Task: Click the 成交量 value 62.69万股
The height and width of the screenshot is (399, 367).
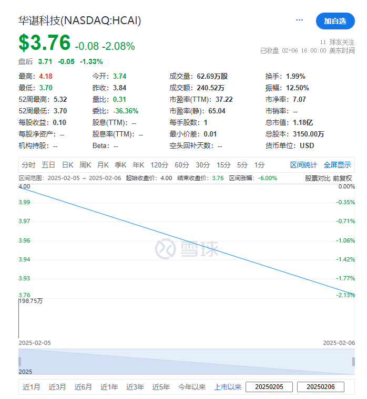Action: click(x=212, y=76)
